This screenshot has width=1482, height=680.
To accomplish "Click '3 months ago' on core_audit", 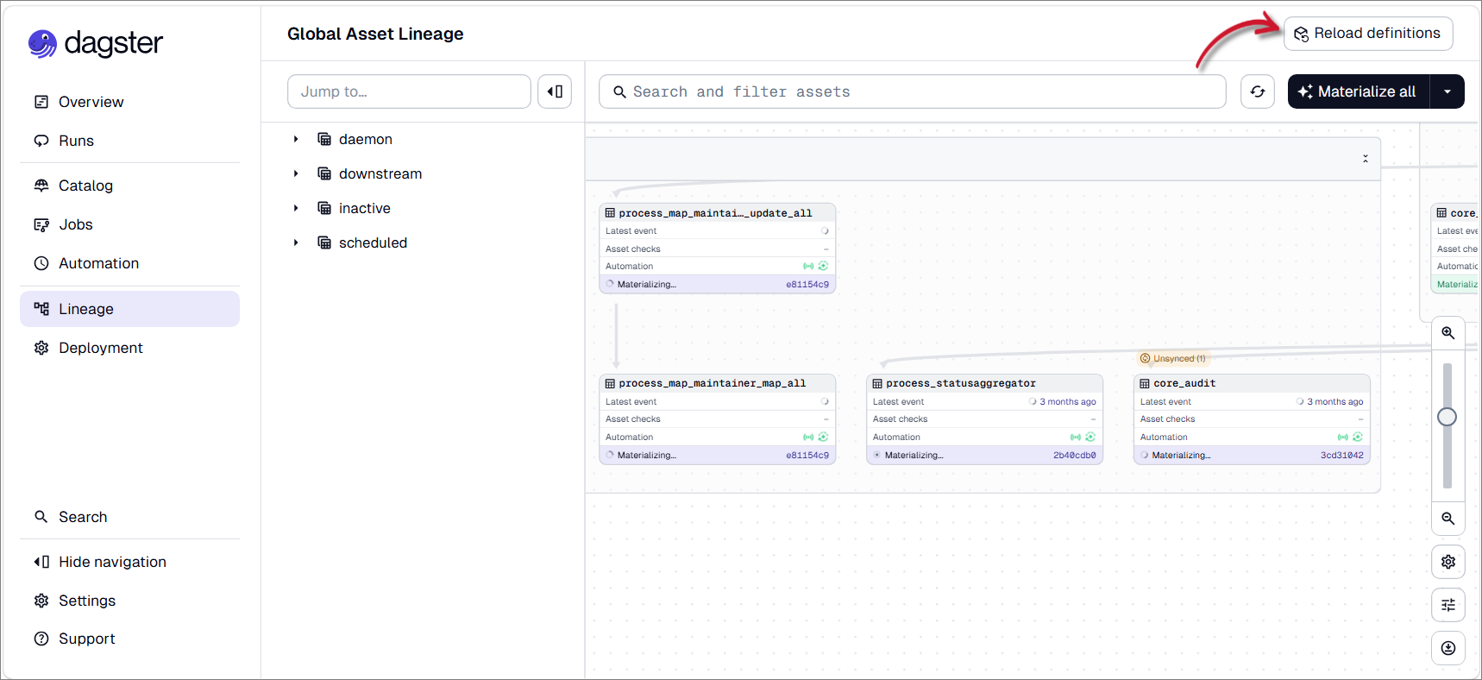I will 1334,401.
